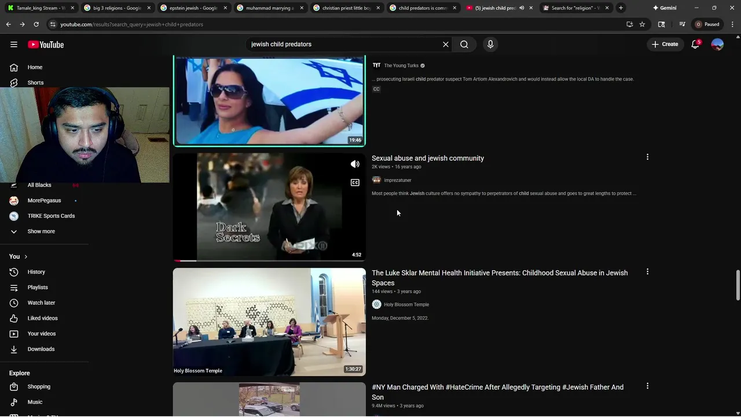
Task: Expand the You section chevron
Action: (25, 257)
